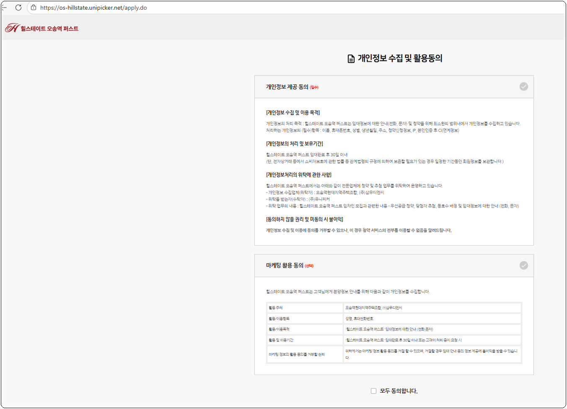Click the sentence 힐스테이트 오송역 퍼스트 임대완료 후 30일 이내
Viewport: 567px width, 409px height.
pyautogui.click(x=307, y=155)
